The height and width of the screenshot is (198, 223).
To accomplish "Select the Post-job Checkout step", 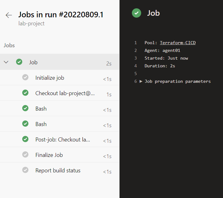I will pos(63,140).
